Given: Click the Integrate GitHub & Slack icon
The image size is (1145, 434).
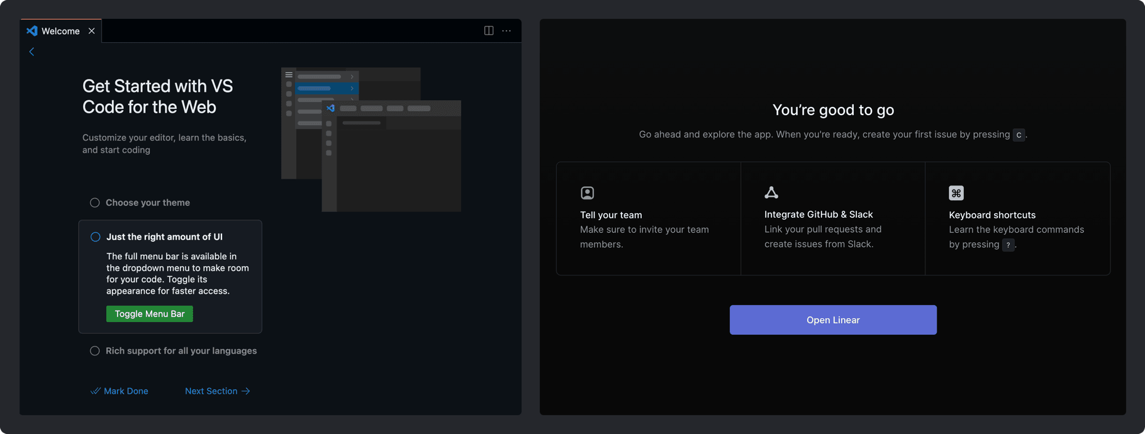Looking at the screenshot, I should point(771,192).
